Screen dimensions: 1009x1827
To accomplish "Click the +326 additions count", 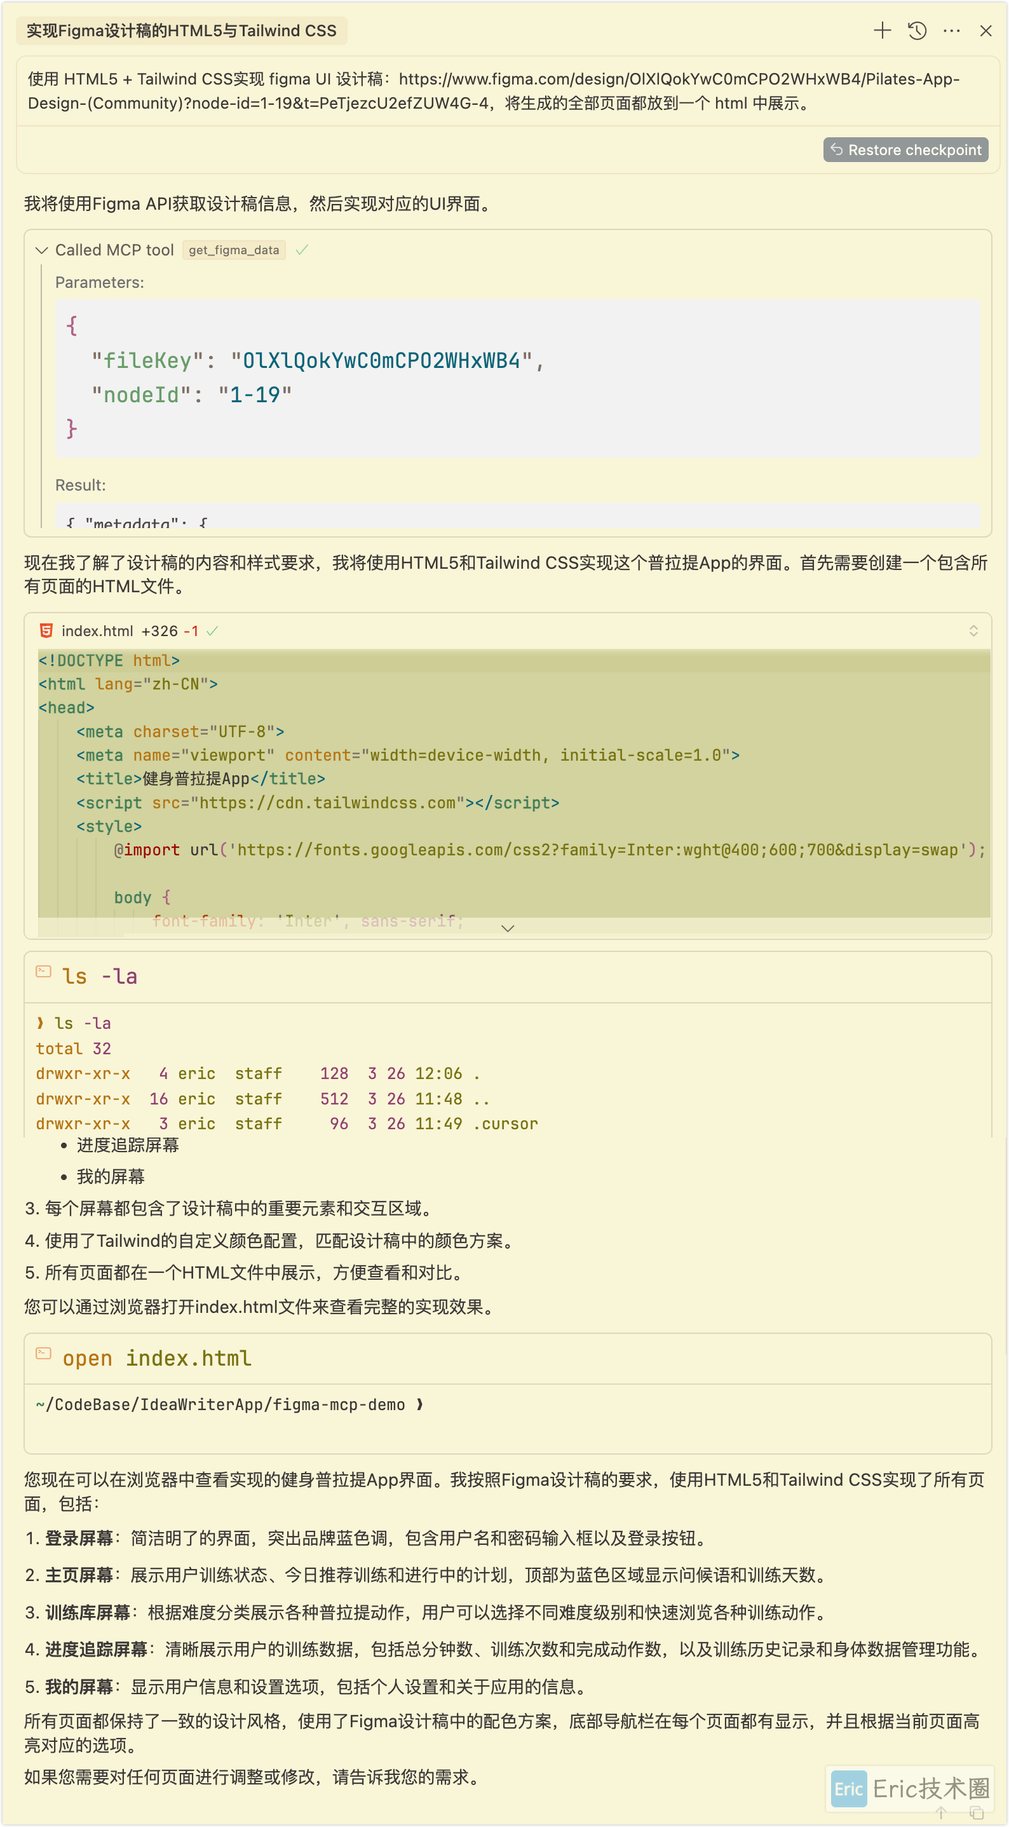I will click(x=159, y=630).
